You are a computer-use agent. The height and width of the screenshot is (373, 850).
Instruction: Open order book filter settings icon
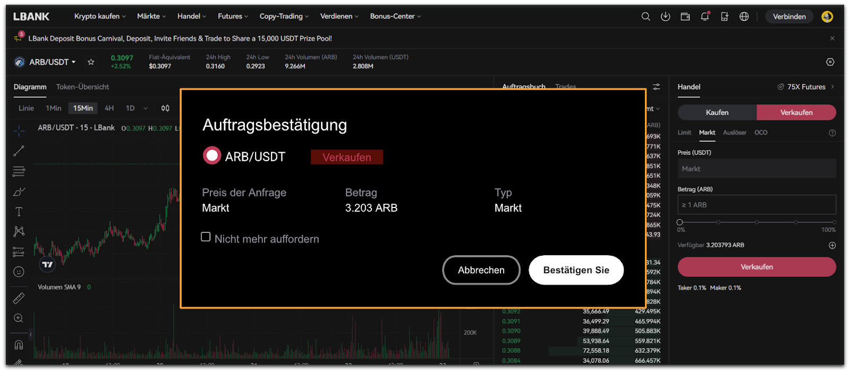[x=657, y=86]
